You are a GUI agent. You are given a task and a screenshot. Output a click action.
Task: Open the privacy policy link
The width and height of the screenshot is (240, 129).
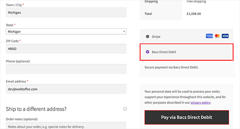coord(200,102)
